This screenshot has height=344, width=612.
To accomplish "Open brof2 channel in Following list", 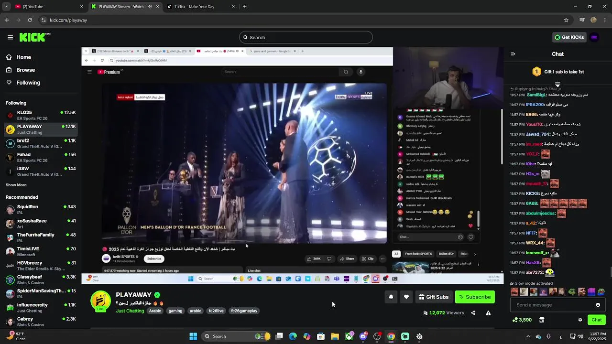I will (x=40, y=143).
